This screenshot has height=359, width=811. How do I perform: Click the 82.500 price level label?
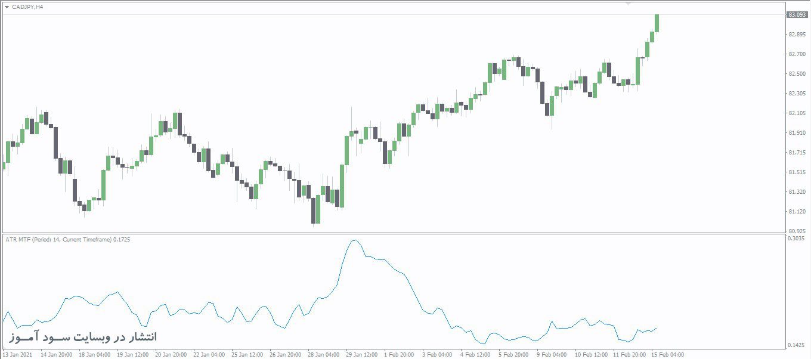797,73
